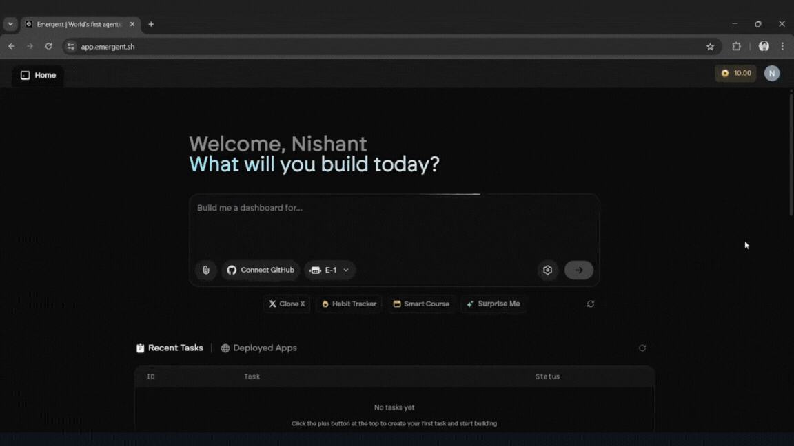Viewport: 794px width, 446px height.
Task: Switch to the Recent Tasks tab
Action: 169,348
